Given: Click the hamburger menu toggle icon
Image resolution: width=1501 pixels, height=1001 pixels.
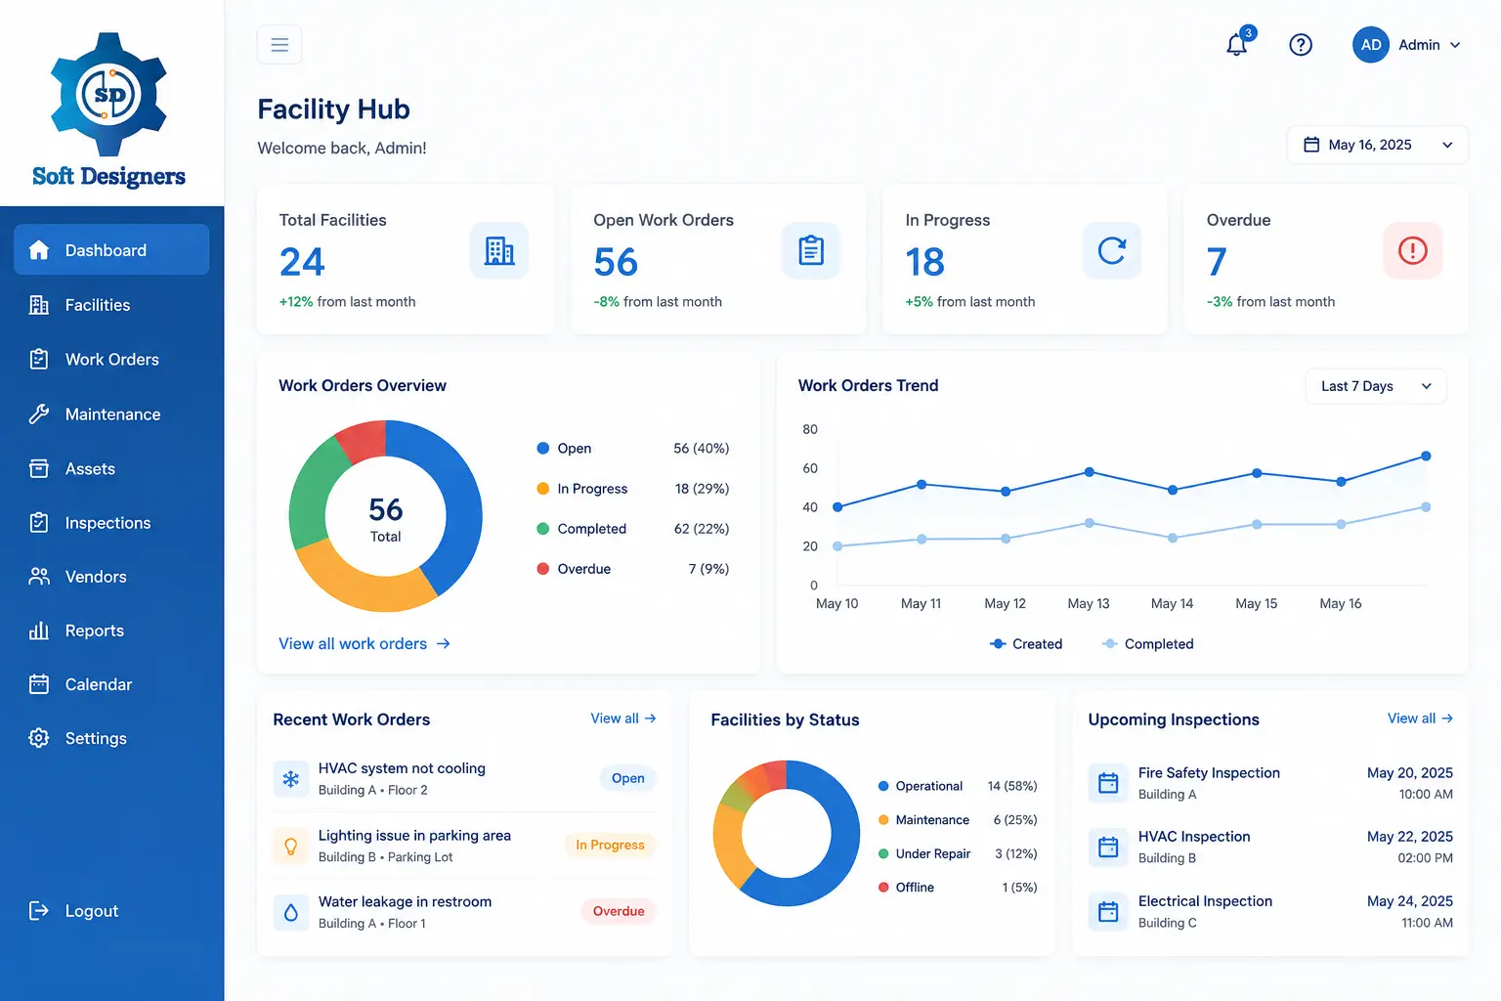Looking at the screenshot, I should click(279, 45).
